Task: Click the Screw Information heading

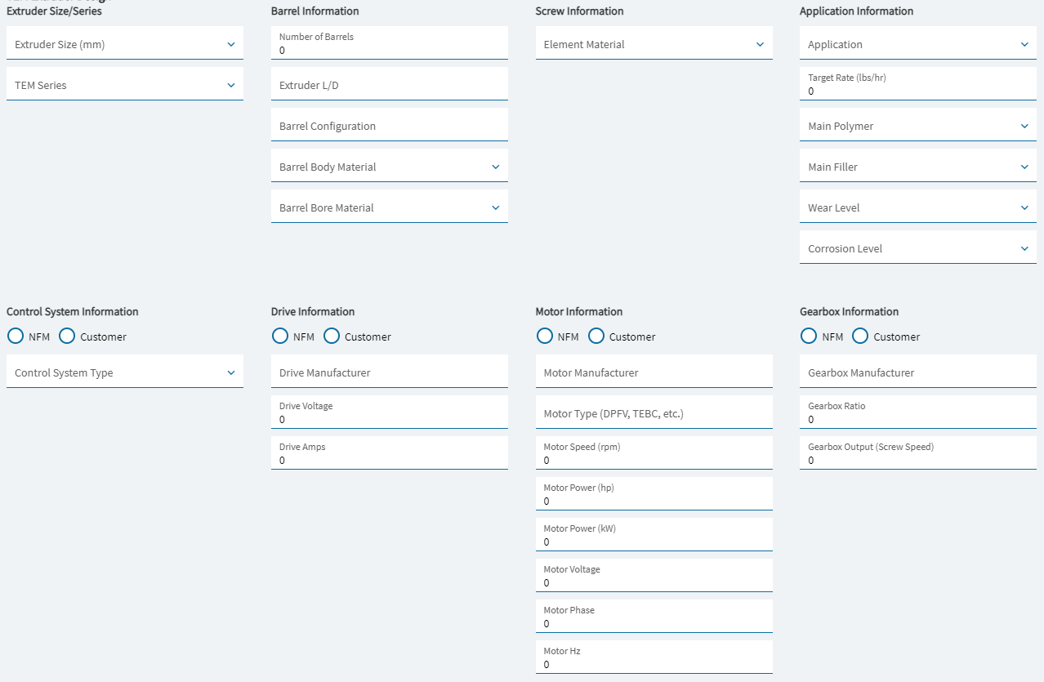Action: click(579, 11)
